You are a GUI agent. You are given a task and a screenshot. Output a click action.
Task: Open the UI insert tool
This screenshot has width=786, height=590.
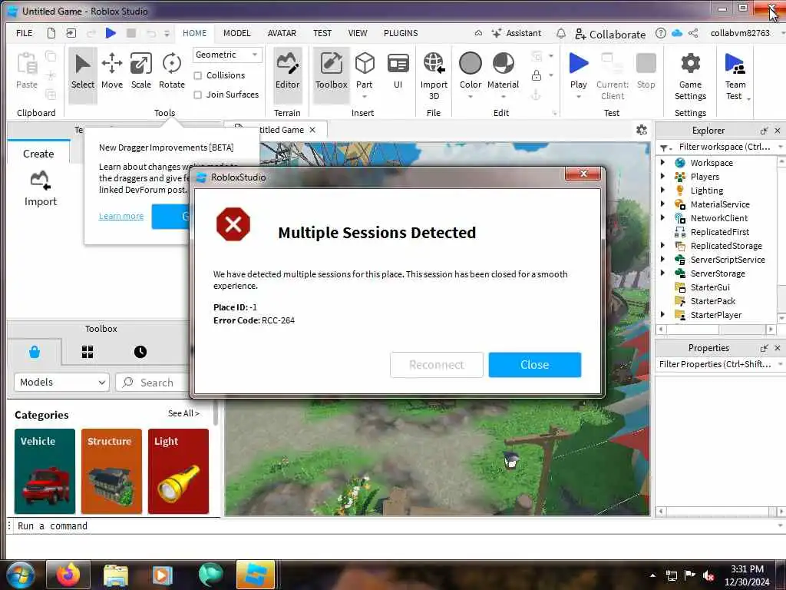(398, 71)
